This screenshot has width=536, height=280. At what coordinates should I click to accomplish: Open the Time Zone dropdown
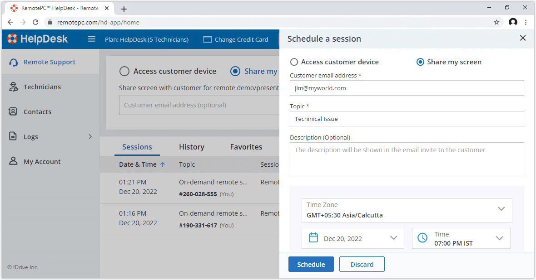point(407,210)
